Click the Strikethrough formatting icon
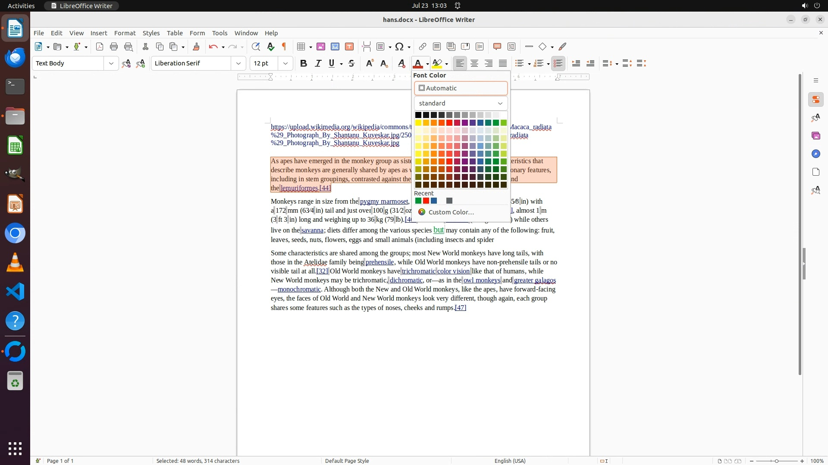Image resolution: width=828 pixels, height=465 pixels. pyautogui.click(x=351, y=63)
